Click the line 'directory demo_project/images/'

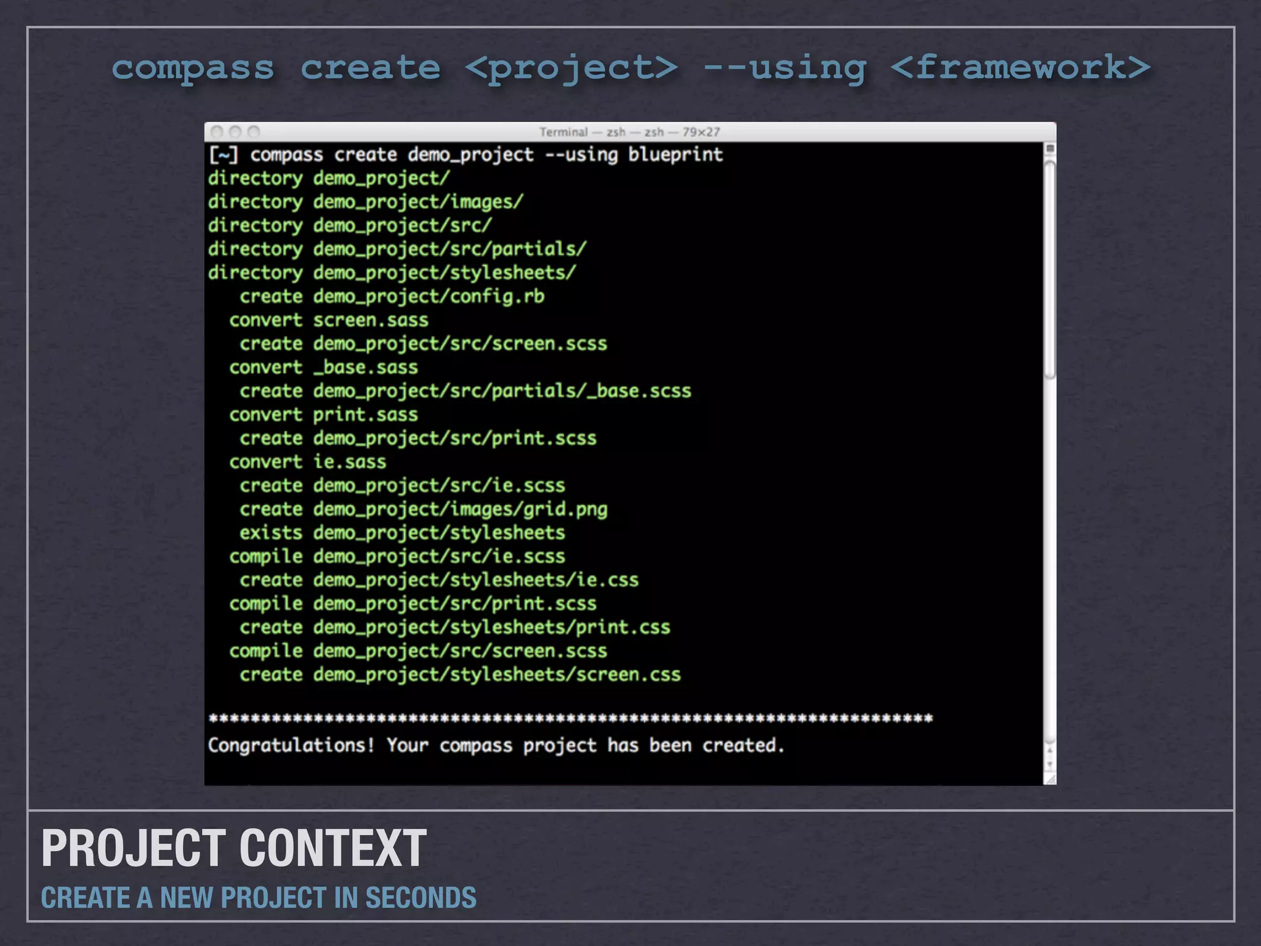point(366,202)
